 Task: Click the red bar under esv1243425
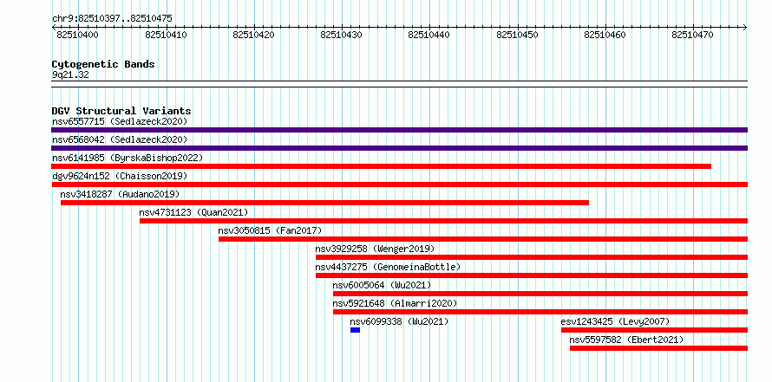coord(655,330)
